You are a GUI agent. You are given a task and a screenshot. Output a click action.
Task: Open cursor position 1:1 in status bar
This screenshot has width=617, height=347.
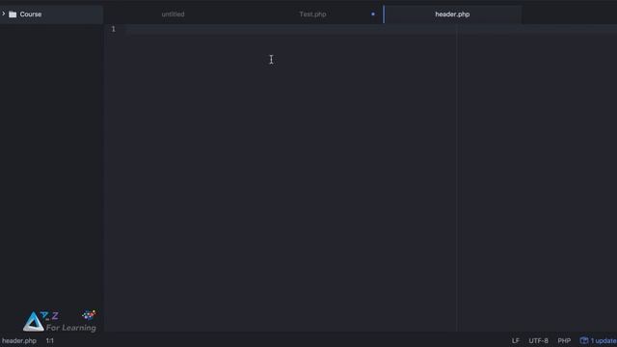coord(49,340)
